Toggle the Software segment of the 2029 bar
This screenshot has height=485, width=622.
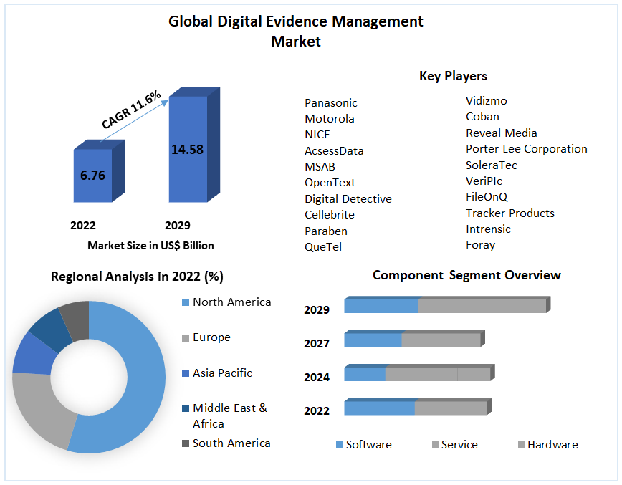pos(380,304)
